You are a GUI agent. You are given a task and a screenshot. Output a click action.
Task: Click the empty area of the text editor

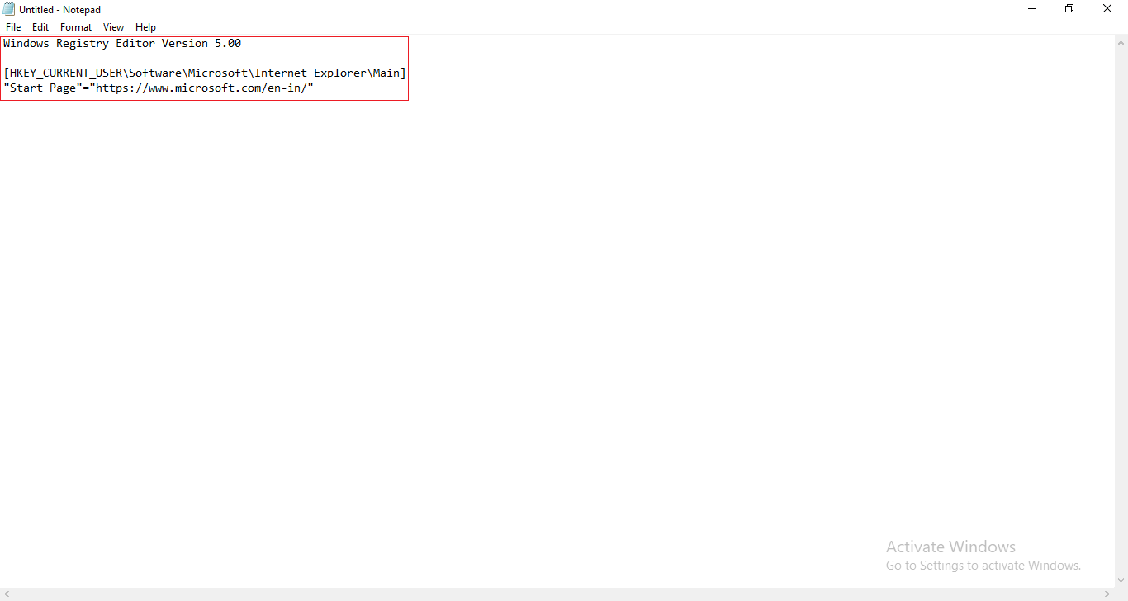coord(562,330)
